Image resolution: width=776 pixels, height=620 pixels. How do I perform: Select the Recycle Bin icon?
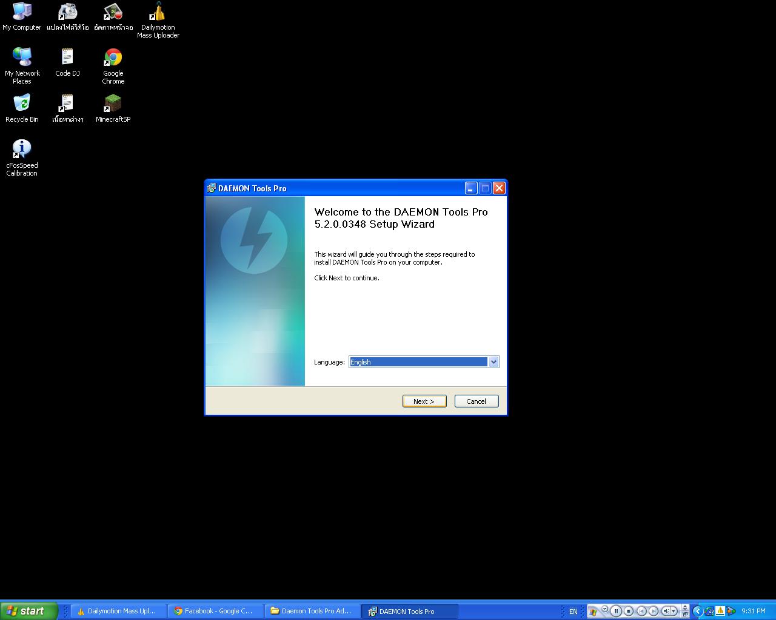point(22,108)
